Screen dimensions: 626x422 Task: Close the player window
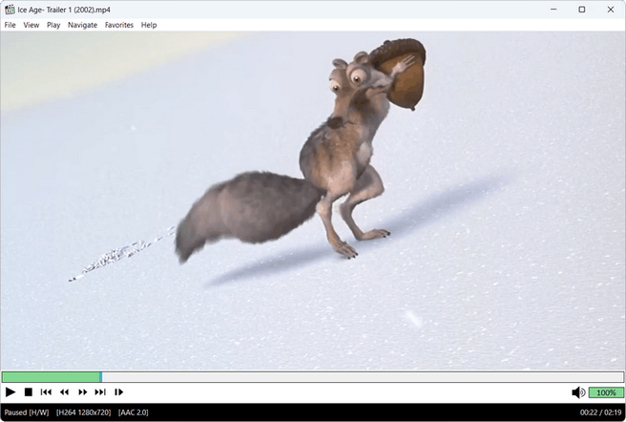(611, 10)
